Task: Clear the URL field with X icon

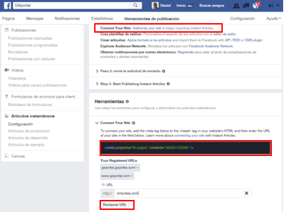Action: [x=246, y=194]
